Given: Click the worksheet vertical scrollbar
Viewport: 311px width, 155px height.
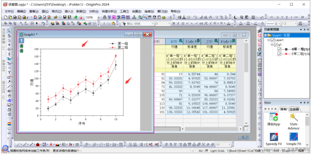Looking at the screenshot, I should point(246,82).
